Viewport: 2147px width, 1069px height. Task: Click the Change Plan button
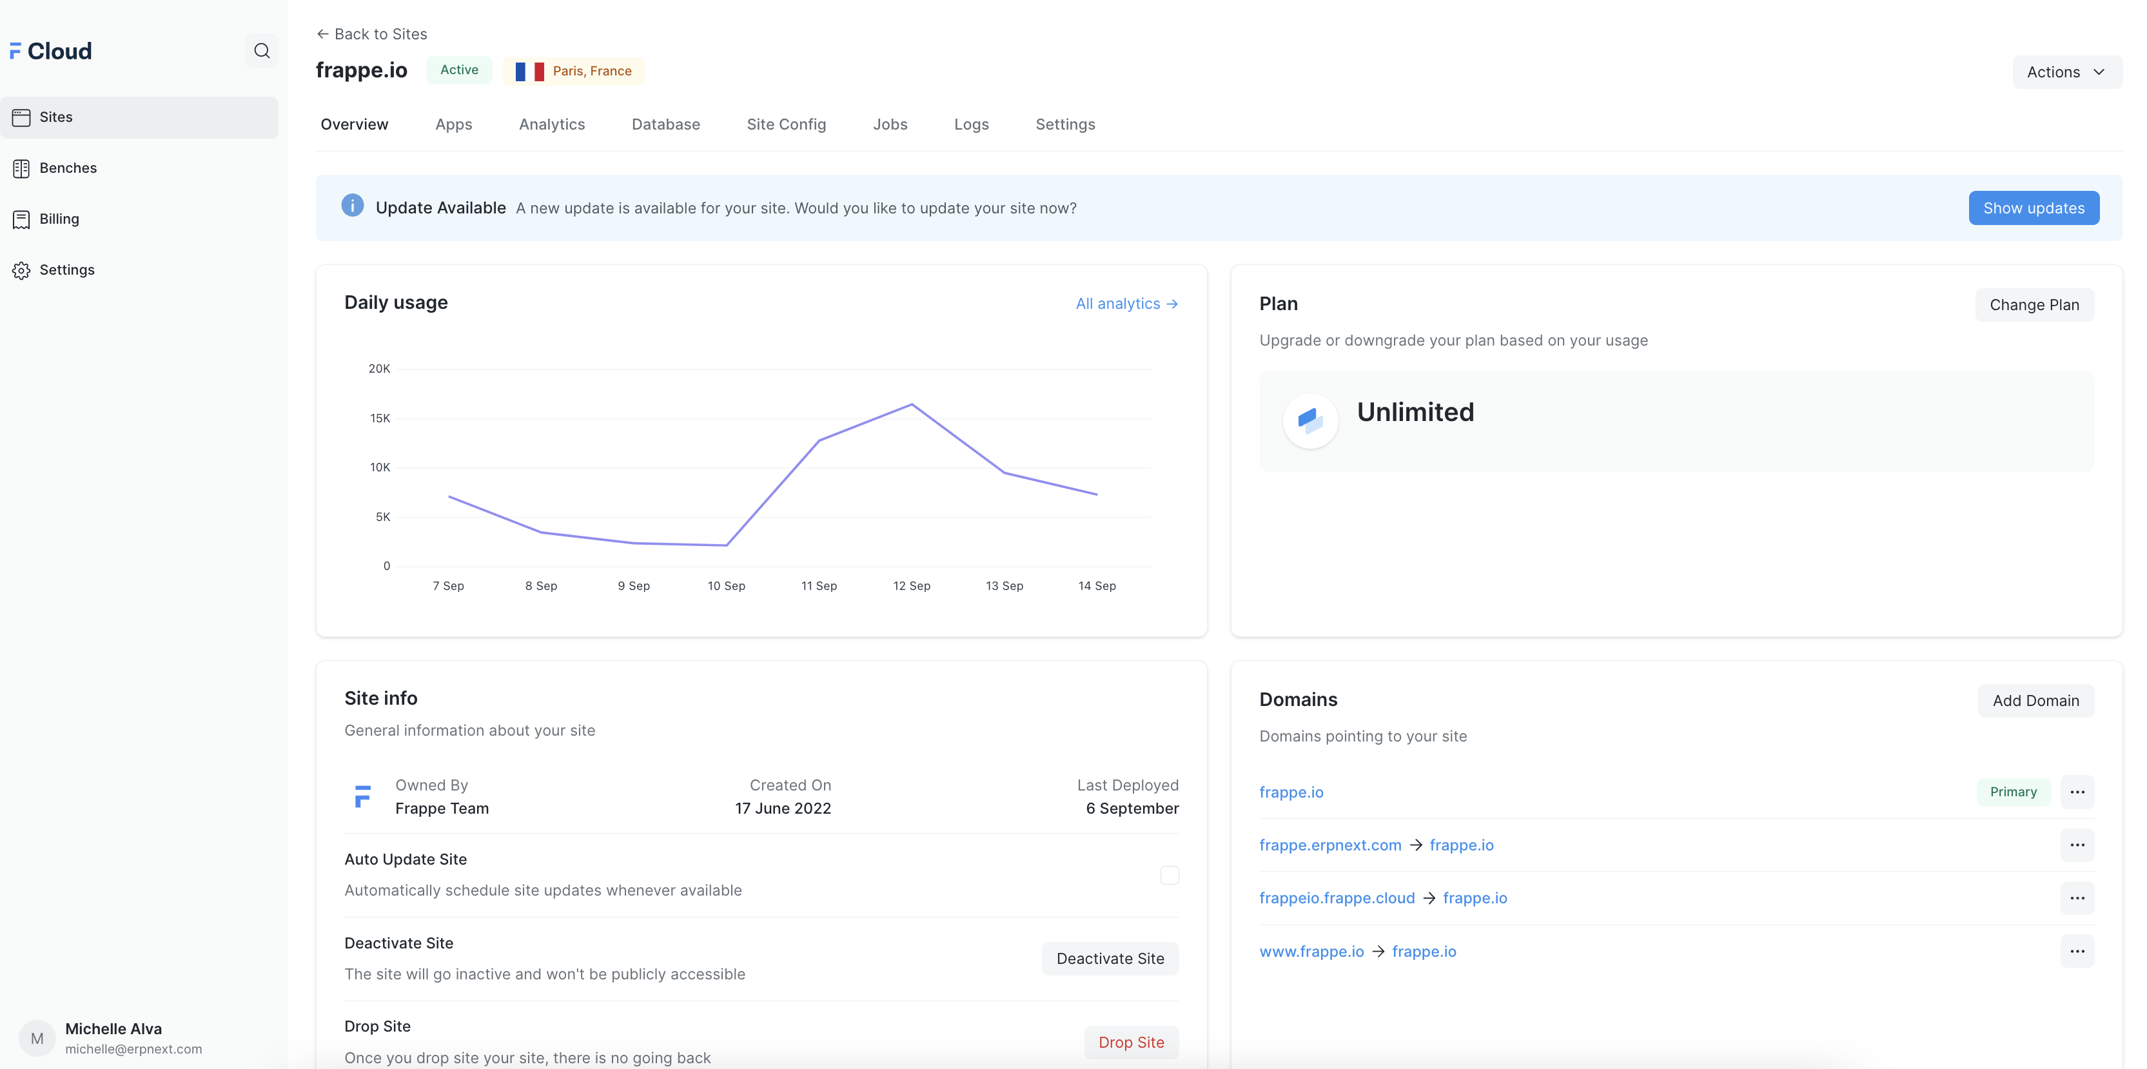tap(2034, 305)
